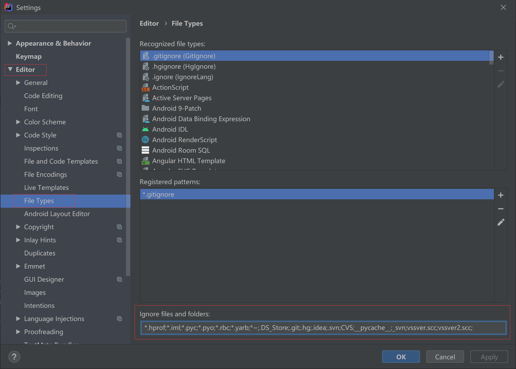The height and width of the screenshot is (369, 516).
Task: Select Live Templates in sidebar
Action: [46, 188]
